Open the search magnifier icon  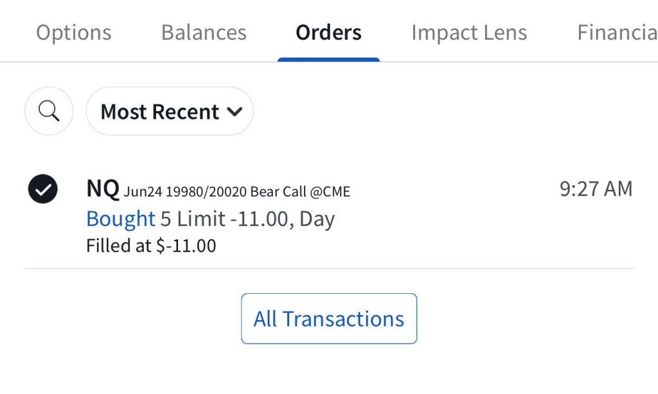point(49,112)
